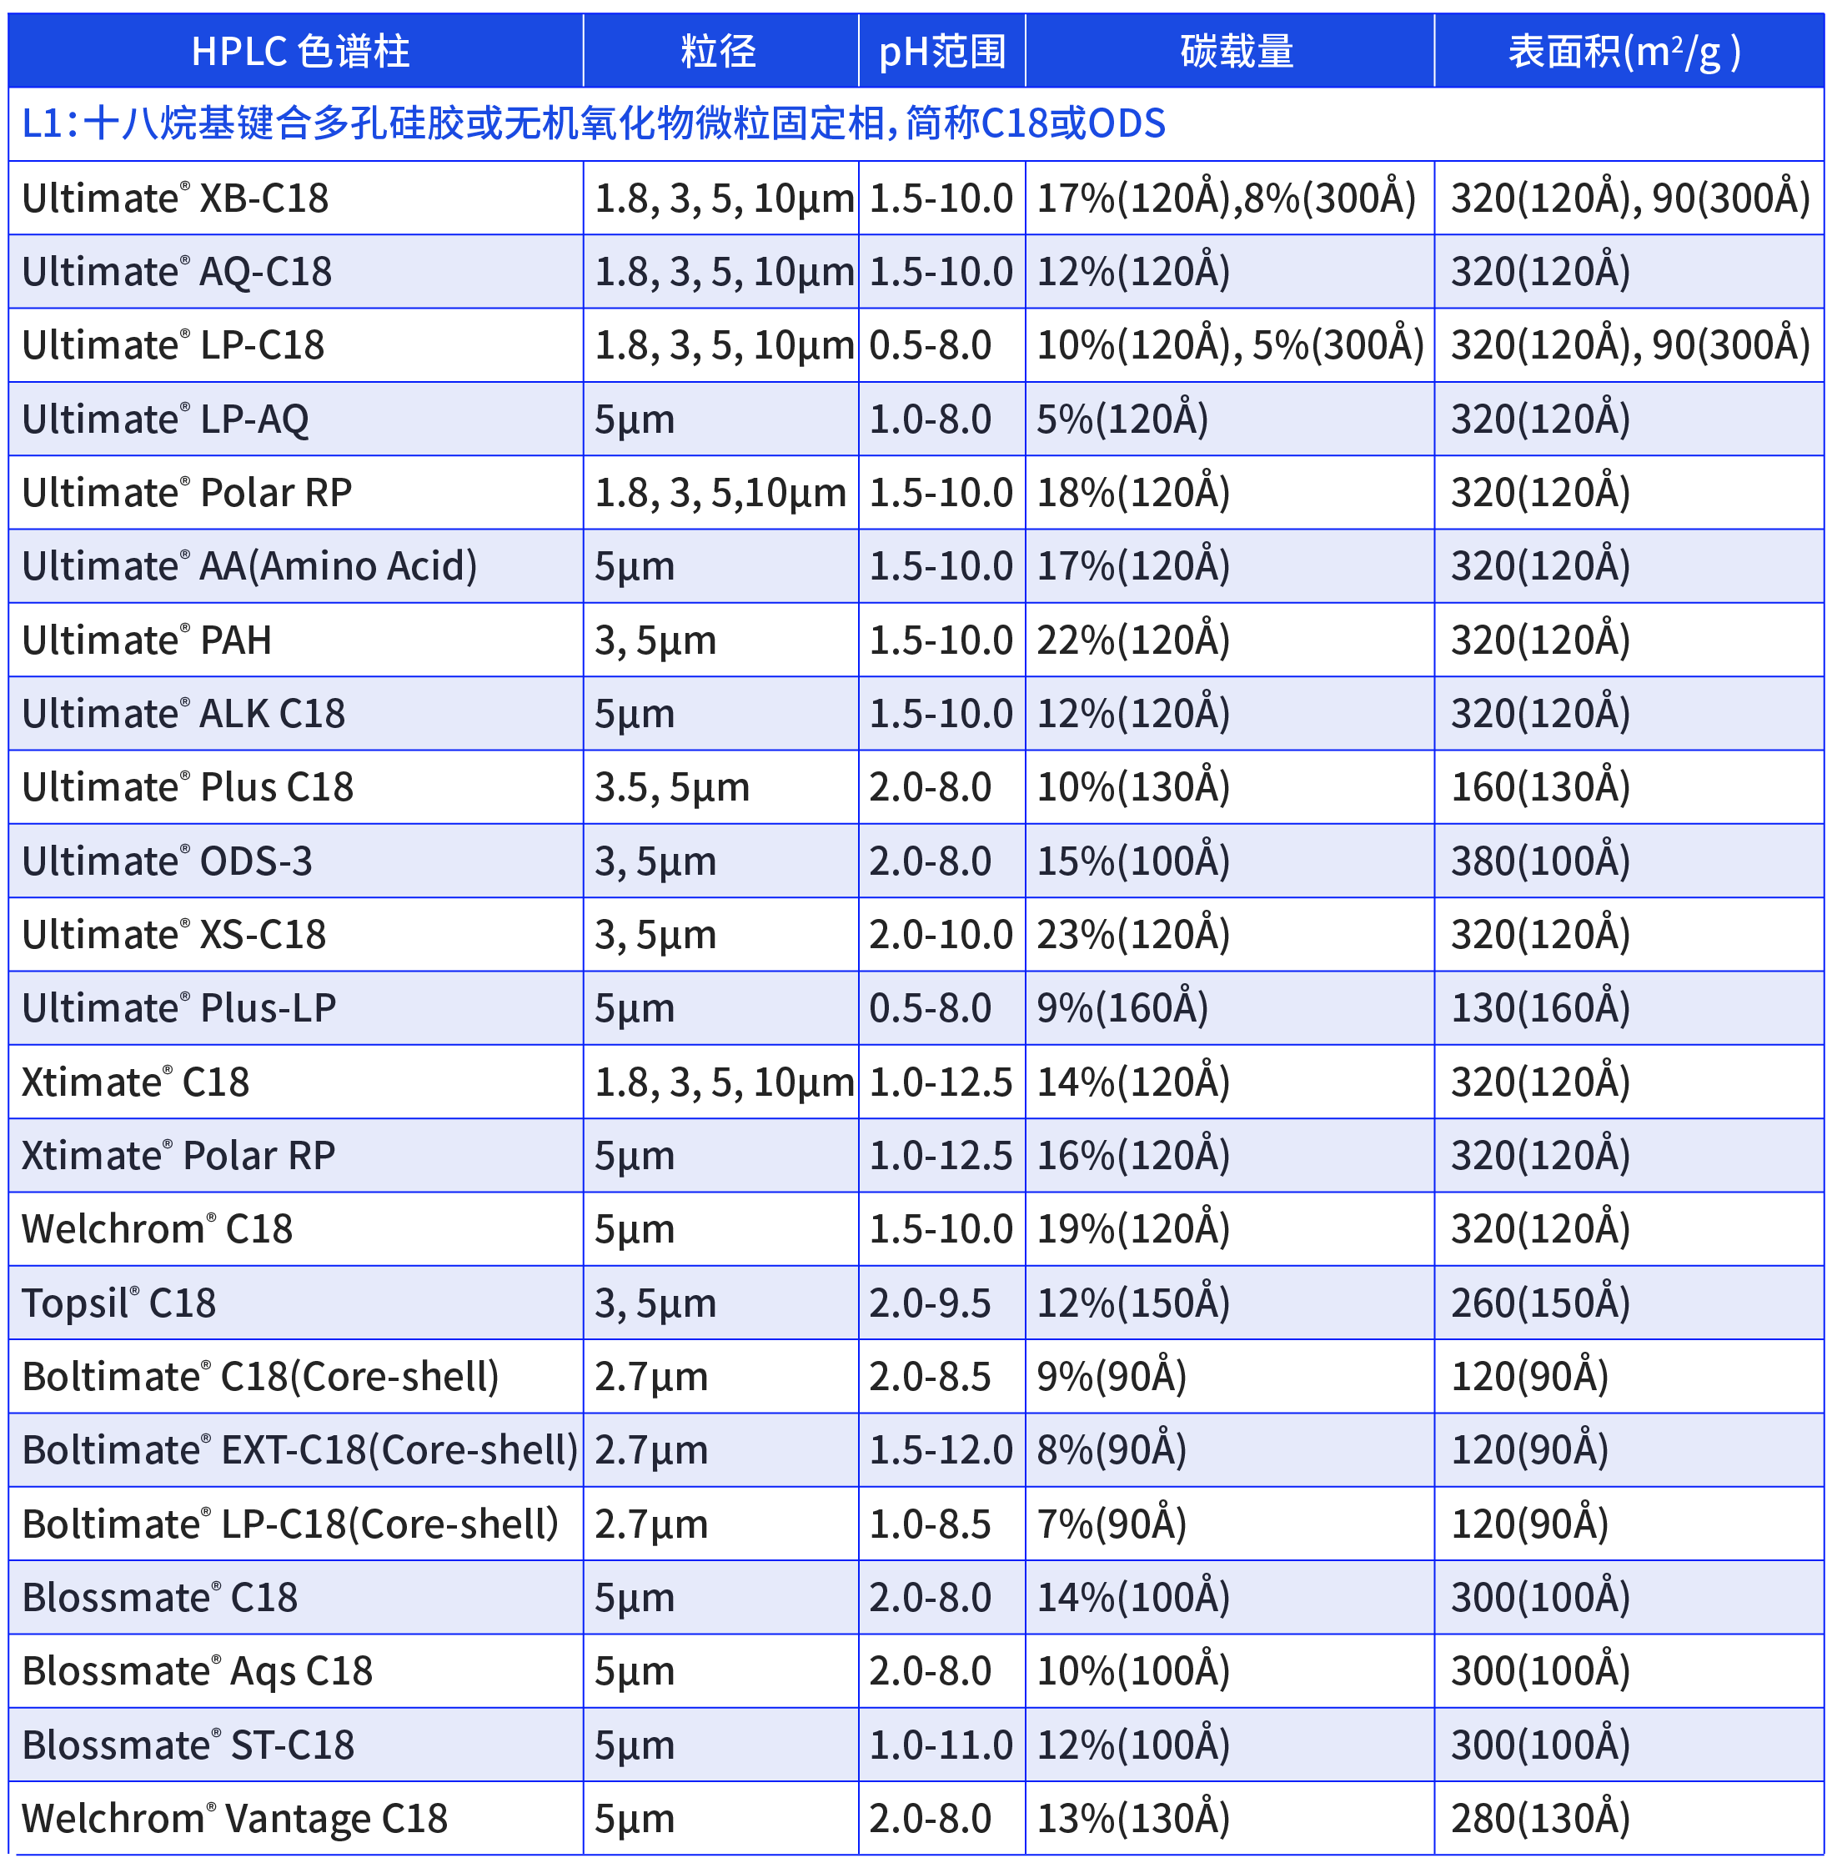Click the 7%(90Å) carbon load cell
The image size is (1832, 1868).
tap(1112, 1524)
